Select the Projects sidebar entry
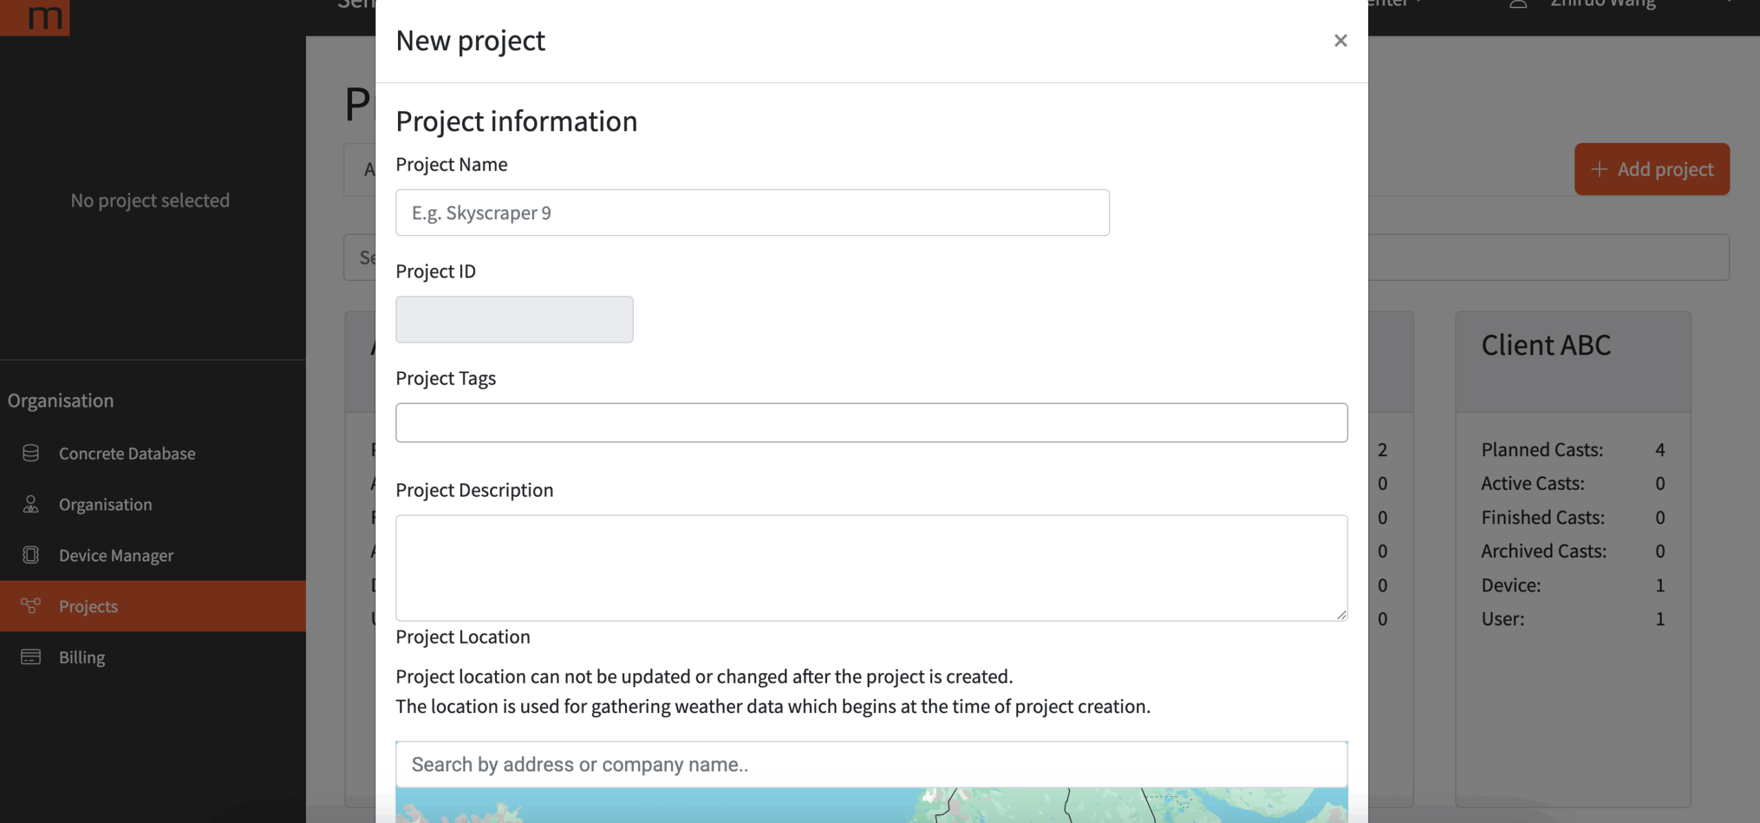The image size is (1760, 823). [x=89, y=606]
